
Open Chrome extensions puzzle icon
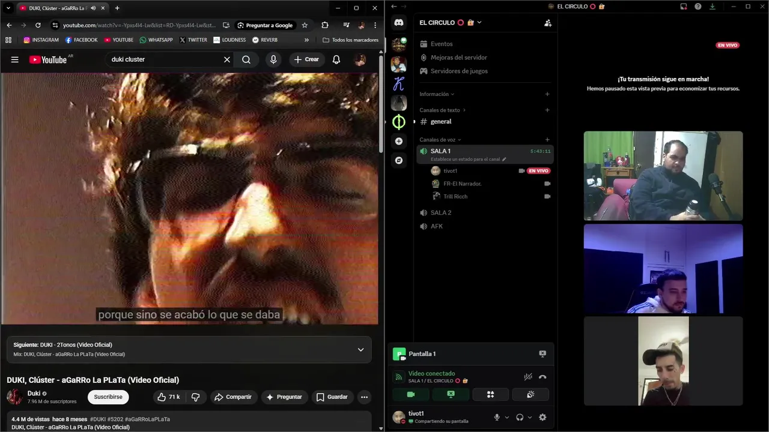[325, 25]
